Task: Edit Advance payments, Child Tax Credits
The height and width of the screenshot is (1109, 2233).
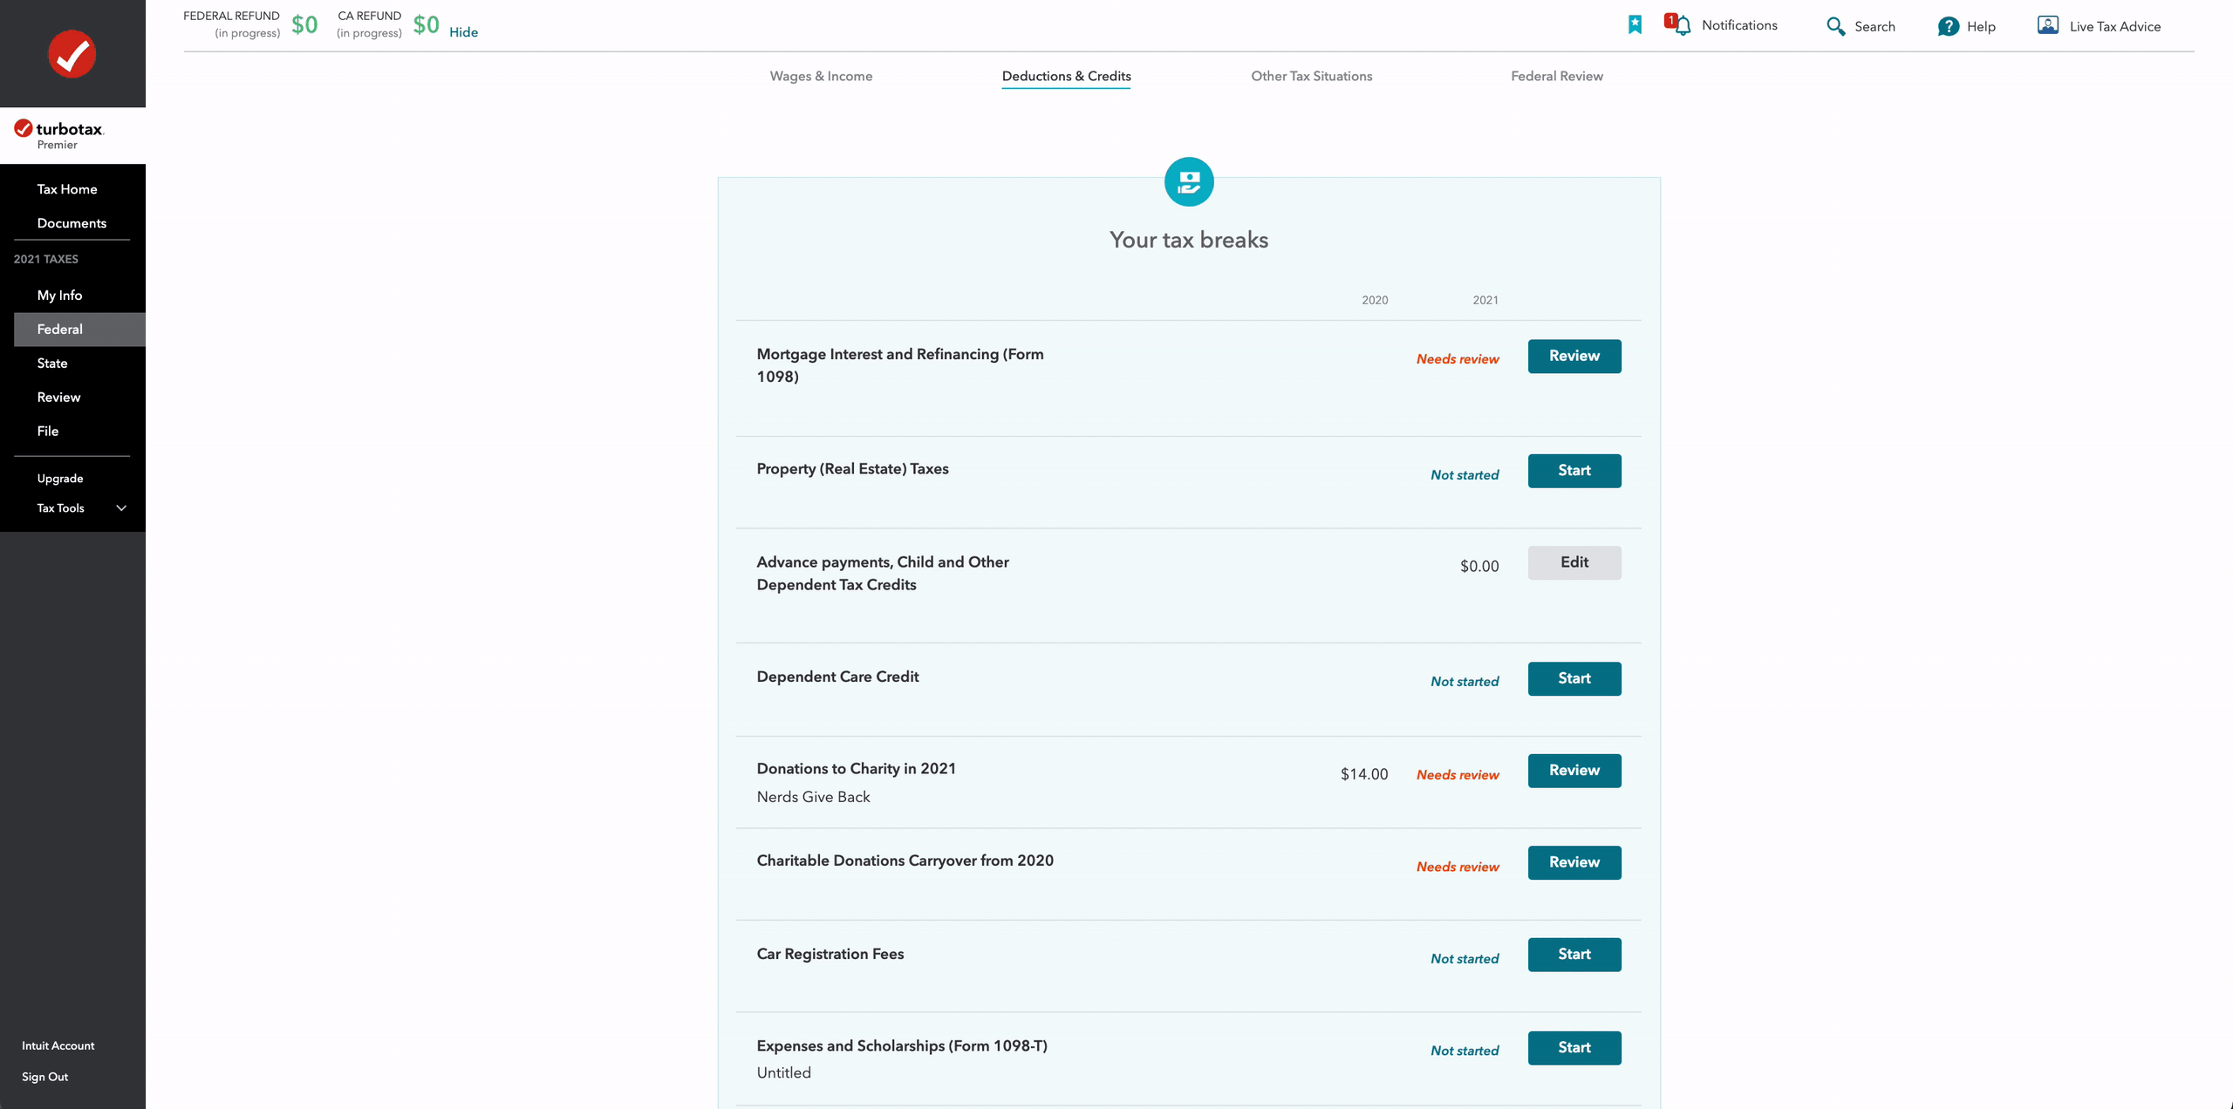Action: tap(1574, 562)
